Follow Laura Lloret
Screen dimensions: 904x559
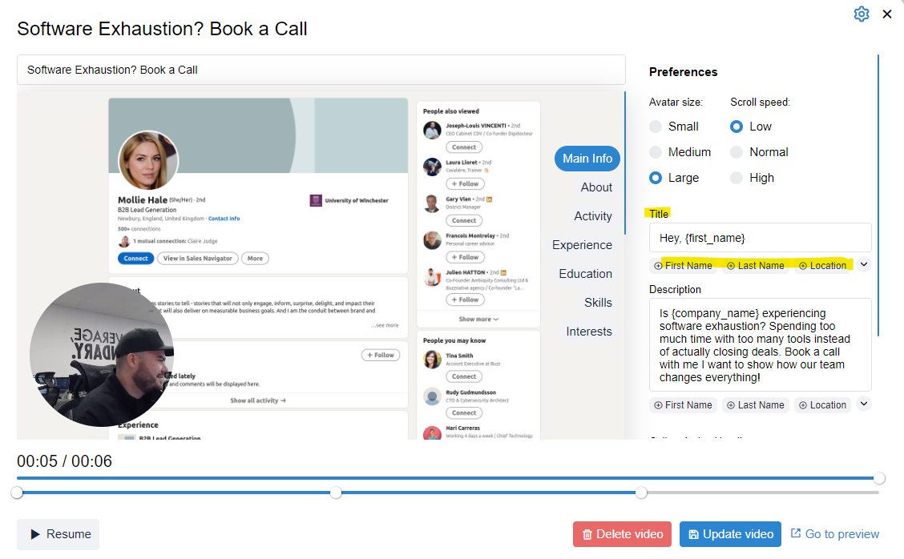coord(466,184)
